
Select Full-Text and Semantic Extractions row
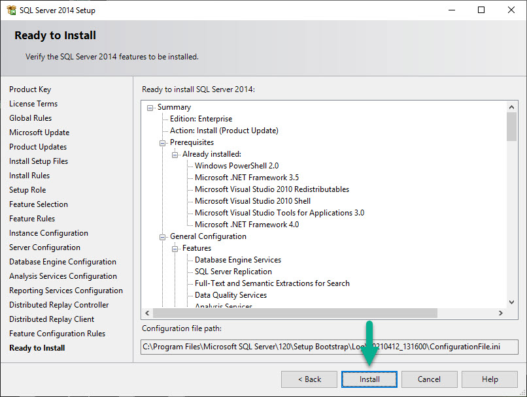click(272, 283)
